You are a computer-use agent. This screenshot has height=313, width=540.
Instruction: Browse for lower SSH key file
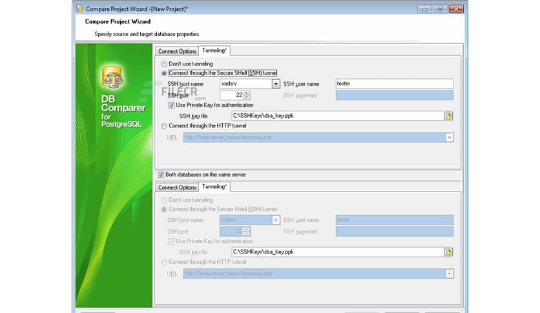click(448, 252)
